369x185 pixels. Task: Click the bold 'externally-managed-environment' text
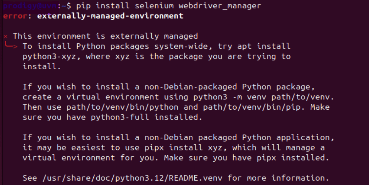click(x=110, y=16)
